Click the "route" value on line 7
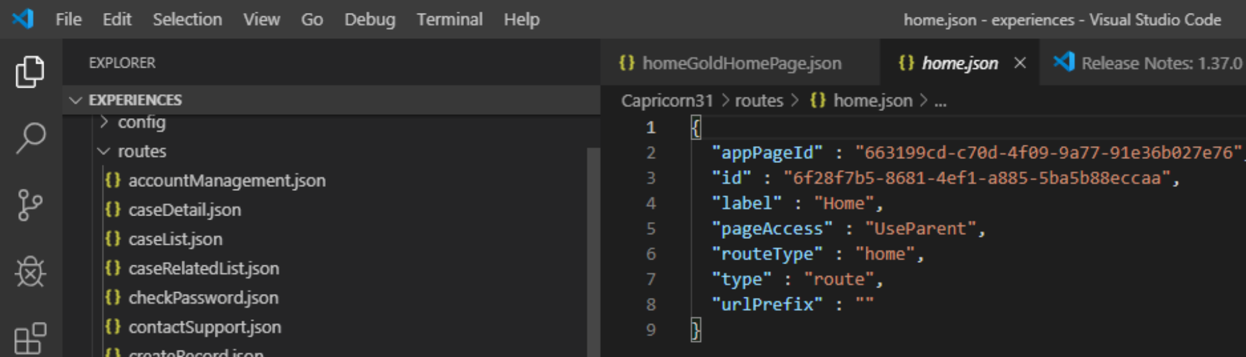Viewport: 1246px width, 357px height. [x=838, y=279]
